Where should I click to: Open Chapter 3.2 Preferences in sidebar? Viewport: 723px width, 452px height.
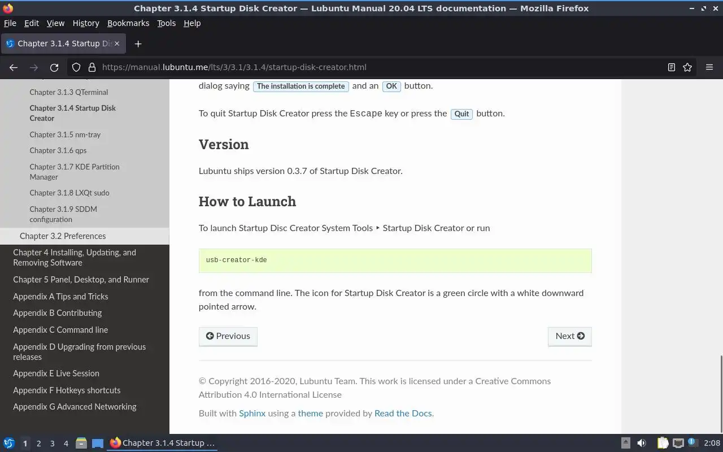(85, 236)
